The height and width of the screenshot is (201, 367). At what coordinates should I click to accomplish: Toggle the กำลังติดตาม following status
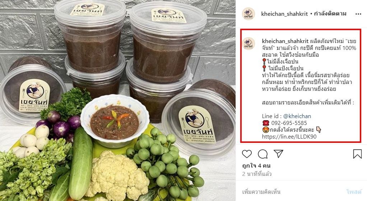pyautogui.click(x=330, y=14)
